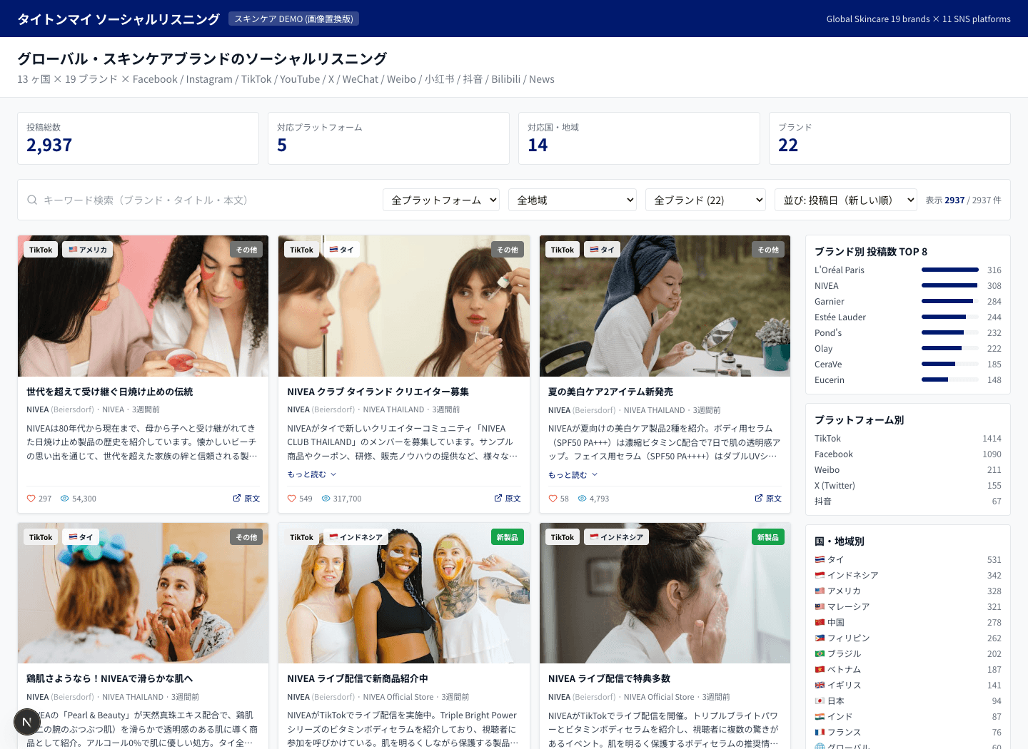Open the 全地域 region dropdown
1028x749 pixels.
[573, 200]
